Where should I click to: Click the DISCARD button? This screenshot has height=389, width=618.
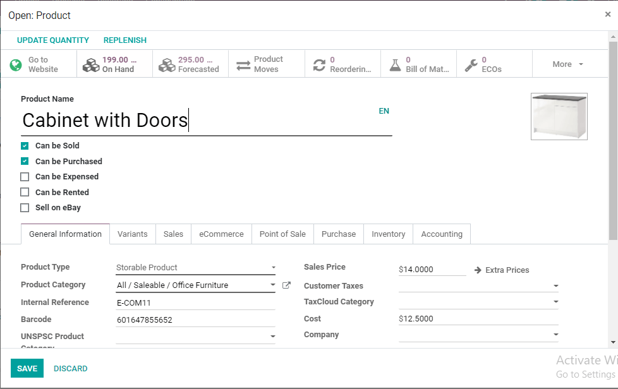[71, 369]
